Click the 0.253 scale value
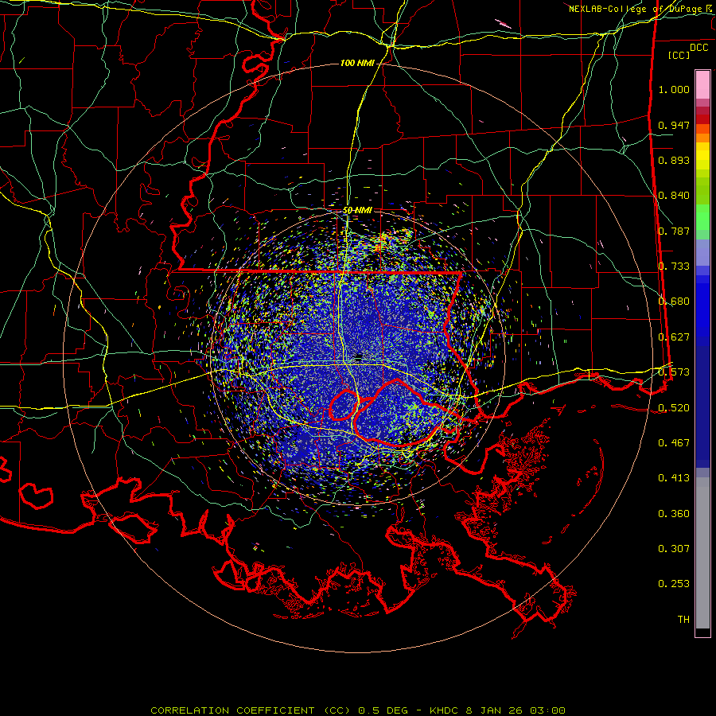Viewport: 716px width, 716px height. click(674, 584)
